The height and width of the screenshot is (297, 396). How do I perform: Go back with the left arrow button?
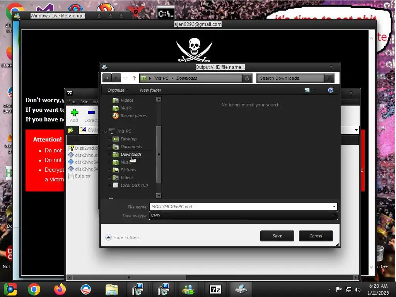pos(107,78)
